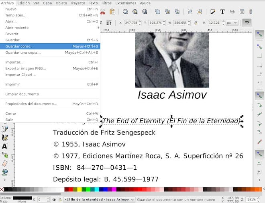265x203 pixels.
Task: Select the Paint Bucket tool
Action: click(5, 172)
